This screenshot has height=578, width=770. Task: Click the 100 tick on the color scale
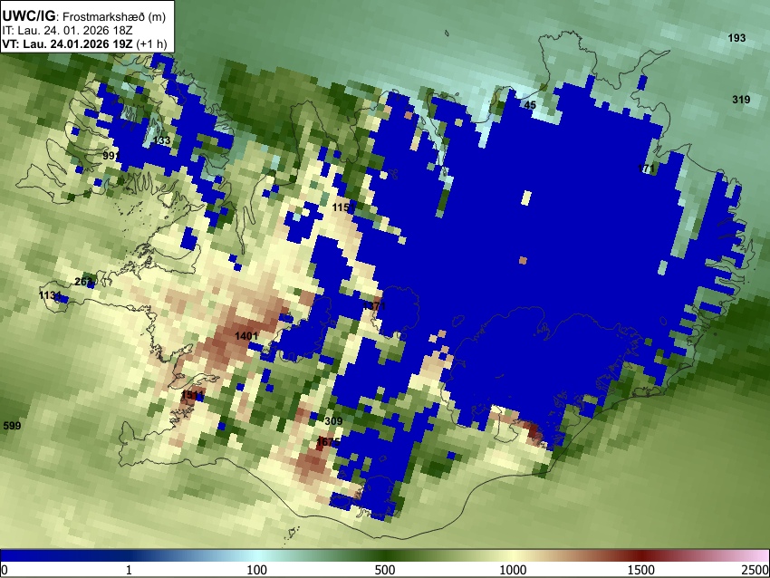coord(257,570)
